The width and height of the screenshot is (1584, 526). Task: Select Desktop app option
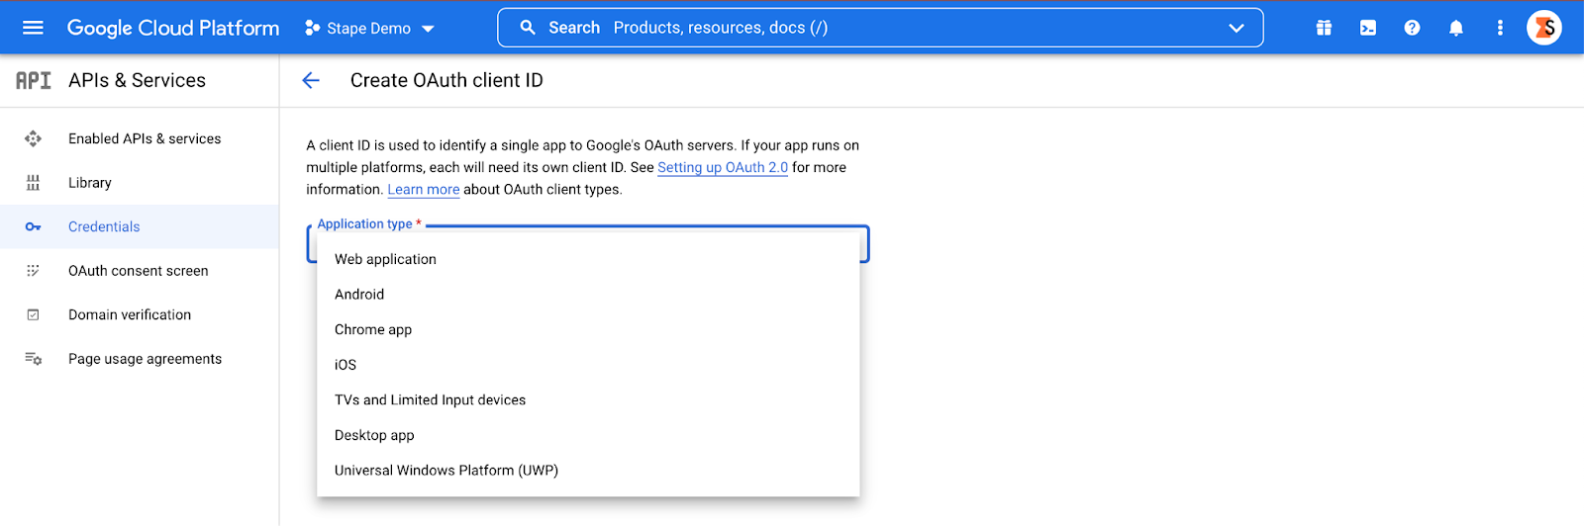point(588,435)
